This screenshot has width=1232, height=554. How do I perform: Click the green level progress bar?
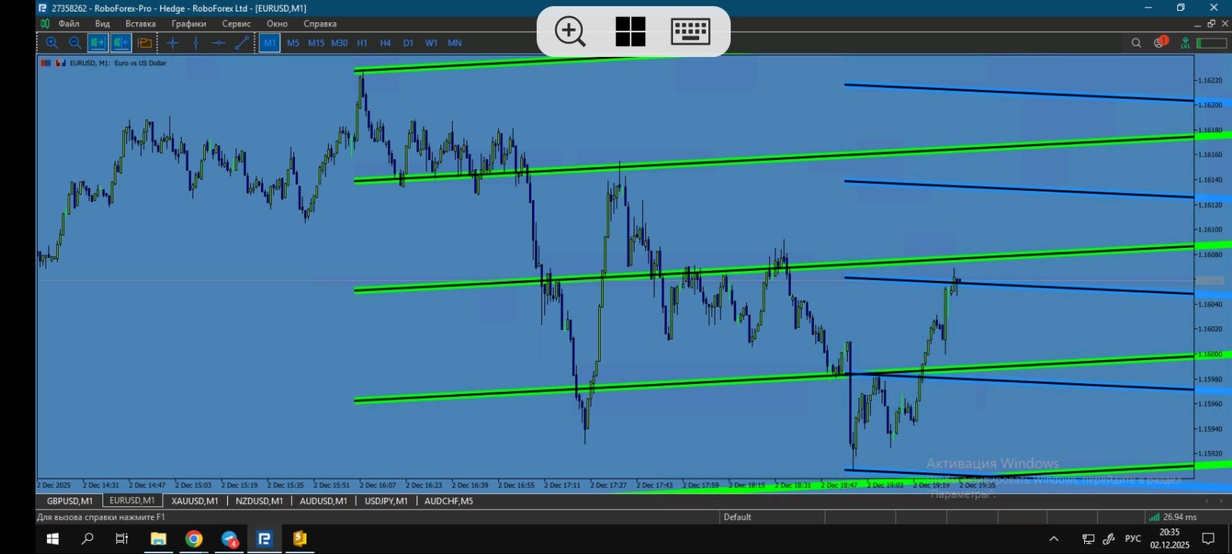pyautogui.click(x=1211, y=43)
